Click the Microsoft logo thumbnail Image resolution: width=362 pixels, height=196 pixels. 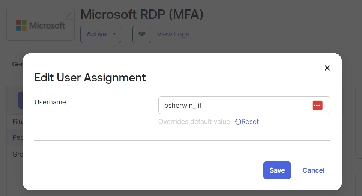(x=41, y=25)
